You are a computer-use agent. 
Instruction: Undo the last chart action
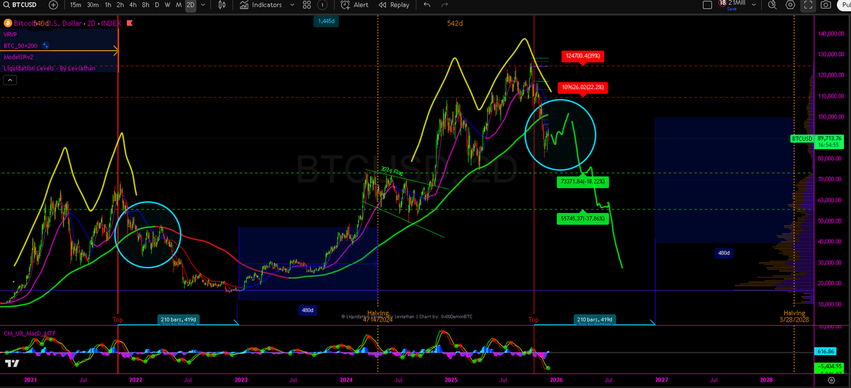point(427,5)
